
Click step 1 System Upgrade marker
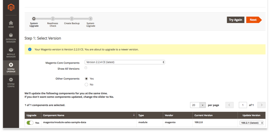[x=34, y=19]
